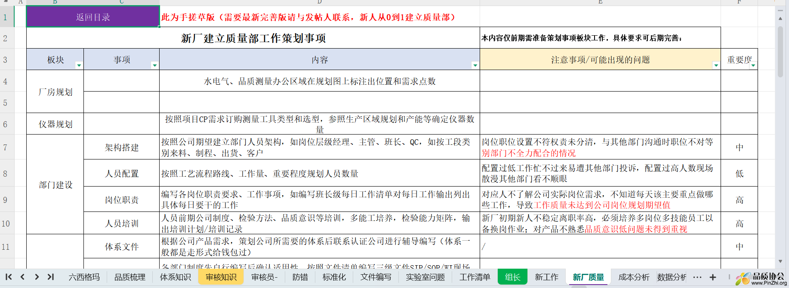Image resolution: width=789 pixels, height=288 pixels.
Task: Select the cell starting 编写各岗位职责要求
Action: click(320, 200)
